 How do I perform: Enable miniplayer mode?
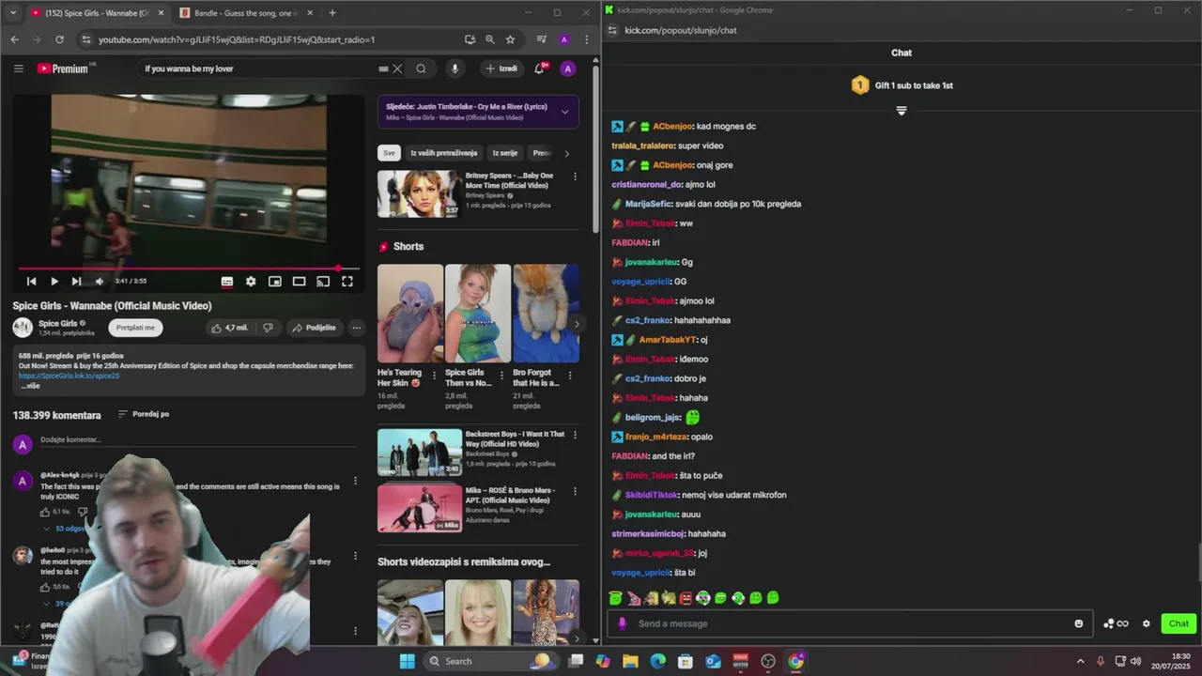(274, 281)
